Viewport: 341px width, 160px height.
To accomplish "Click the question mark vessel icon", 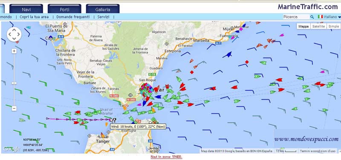I will tap(115, 120).
